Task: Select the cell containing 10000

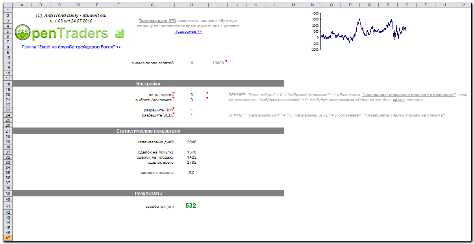Action: [x=218, y=63]
